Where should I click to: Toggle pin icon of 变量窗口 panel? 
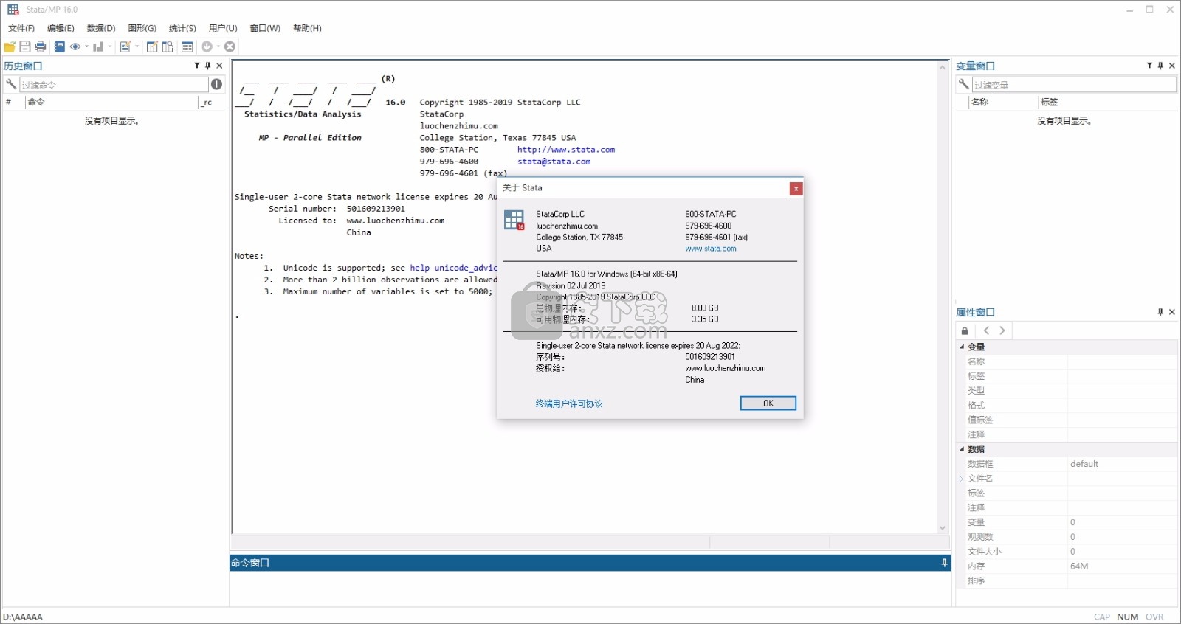[x=1161, y=66]
